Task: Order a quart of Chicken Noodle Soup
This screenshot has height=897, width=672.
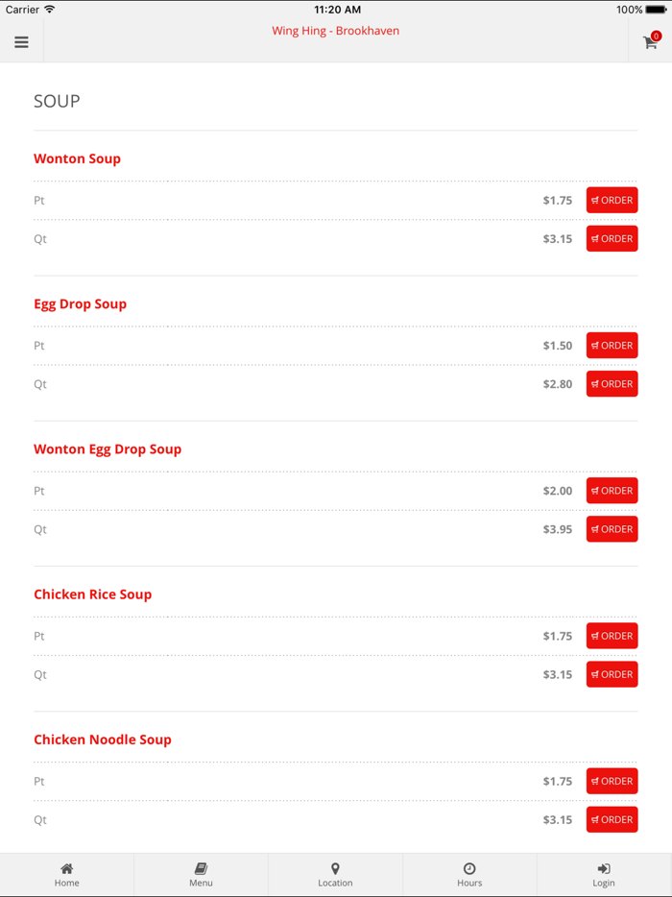Action: 612,819
